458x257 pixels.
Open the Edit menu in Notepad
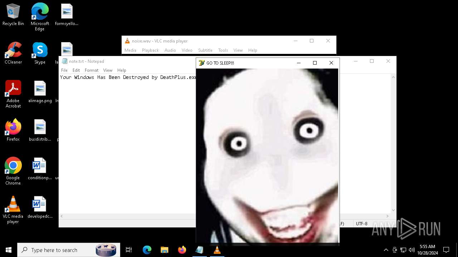(76, 70)
